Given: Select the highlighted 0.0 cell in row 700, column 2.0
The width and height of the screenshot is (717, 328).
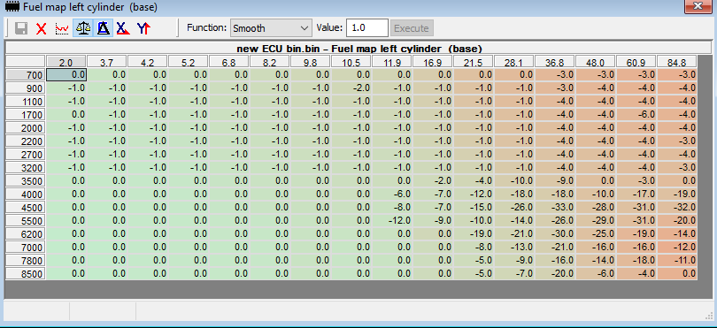Looking at the screenshot, I should (x=66, y=75).
